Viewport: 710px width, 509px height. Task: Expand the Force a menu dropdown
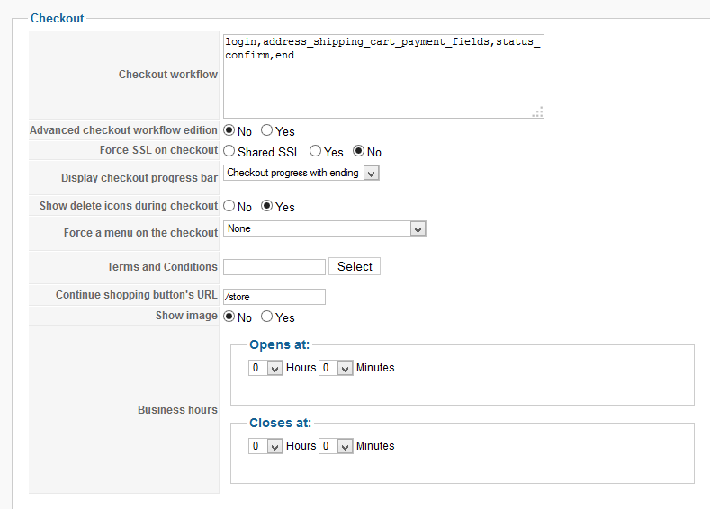click(324, 229)
